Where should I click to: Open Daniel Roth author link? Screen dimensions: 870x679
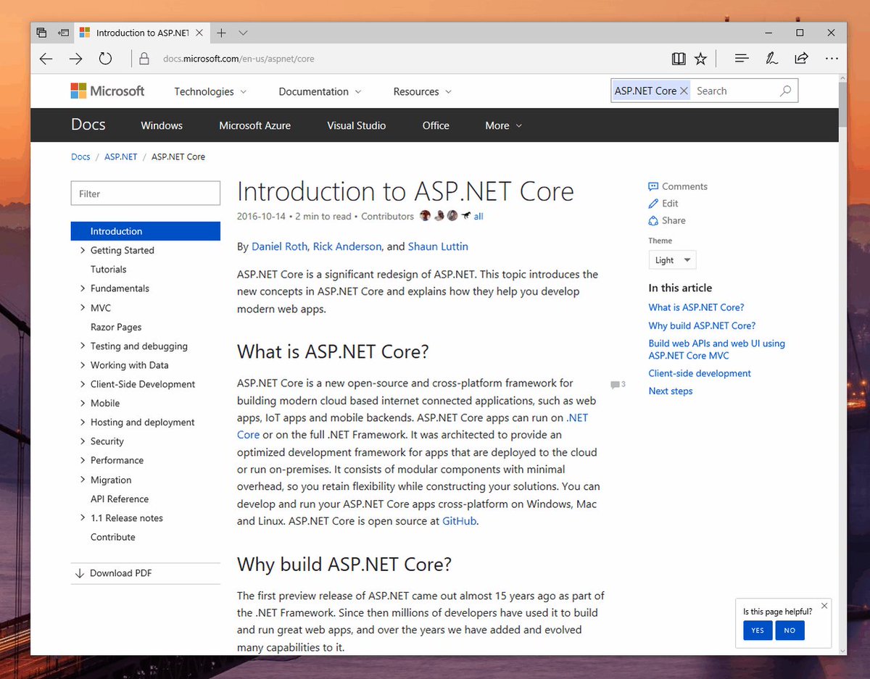pos(279,246)
